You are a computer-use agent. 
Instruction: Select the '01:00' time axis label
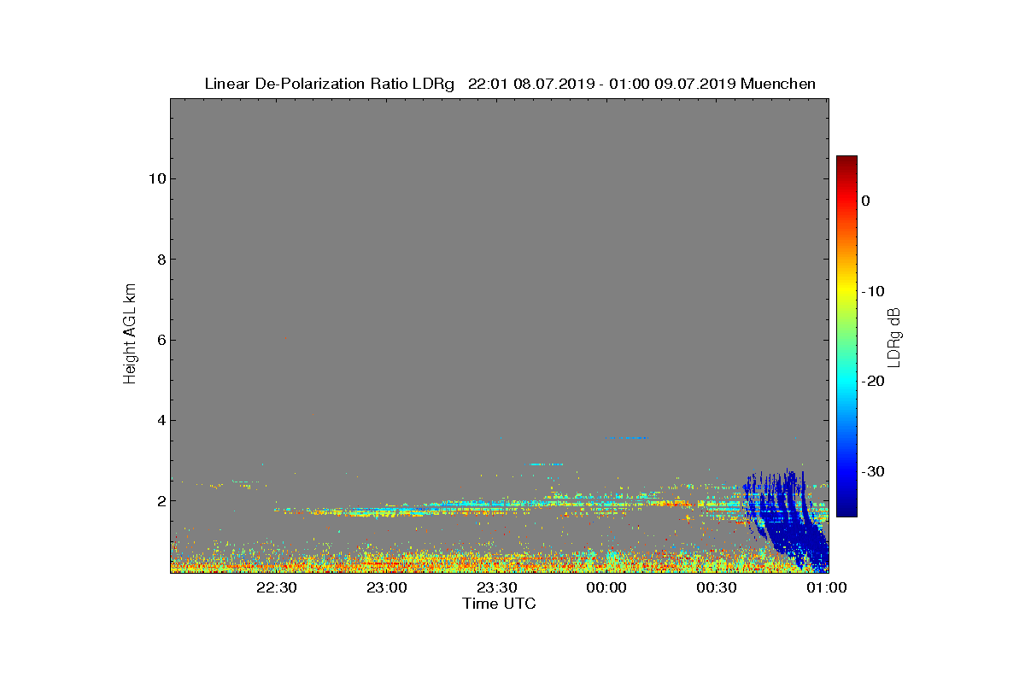[x=826, y=588]
